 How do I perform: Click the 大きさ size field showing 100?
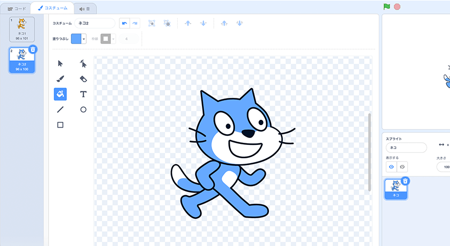pos(444,167)
